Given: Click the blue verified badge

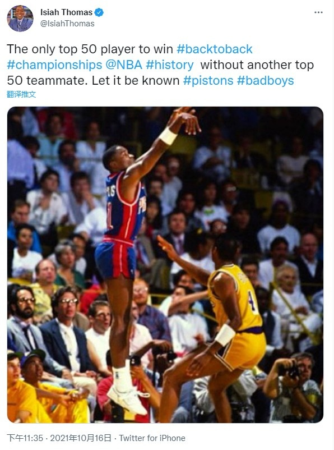Looking at the screenshot, I should [99, 12].
